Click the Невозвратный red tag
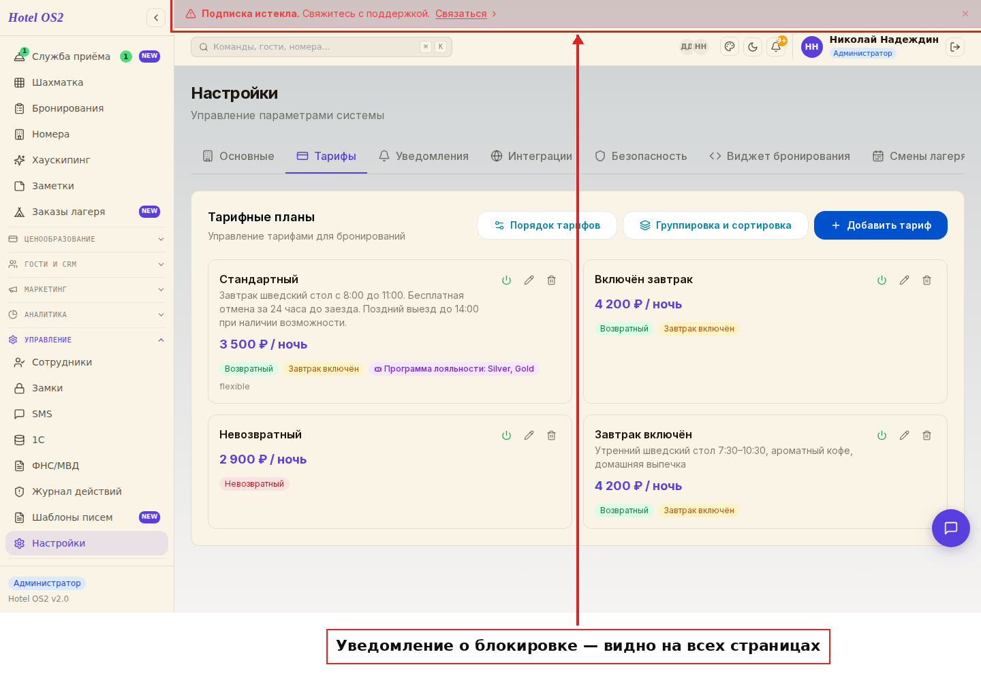The height and width of the screenshot is (680, 981). click(x=254, y=484)
